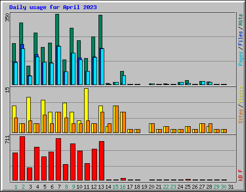The height and width of the screenshot is (192, 246).
Task: Click day label 24 on the x-axis
Action: (x=180, y=187)
